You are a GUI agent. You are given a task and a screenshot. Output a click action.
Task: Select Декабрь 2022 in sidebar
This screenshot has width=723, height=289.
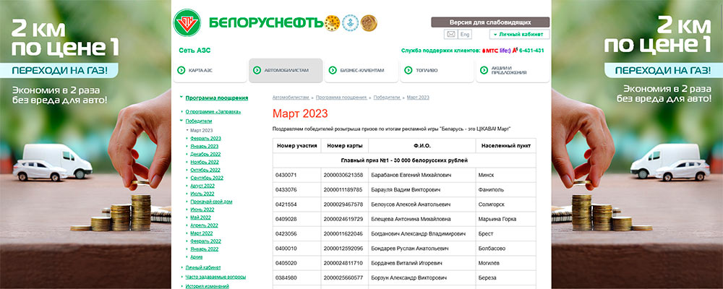[x=205, y=154]
